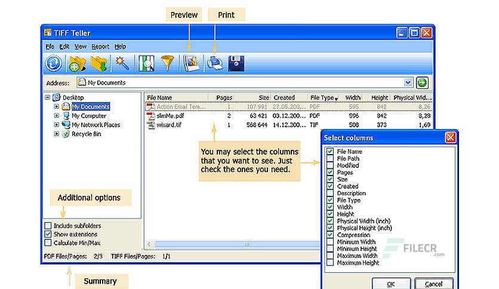The width and height of the screenshot is (499, 289).
Task: Expand the My Documents tree node
Action: [56, 106]
